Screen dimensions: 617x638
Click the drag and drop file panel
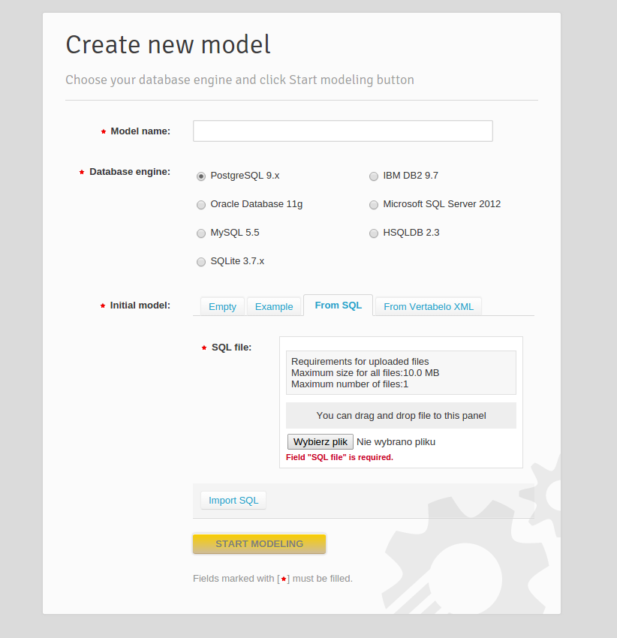click(401, 415)
